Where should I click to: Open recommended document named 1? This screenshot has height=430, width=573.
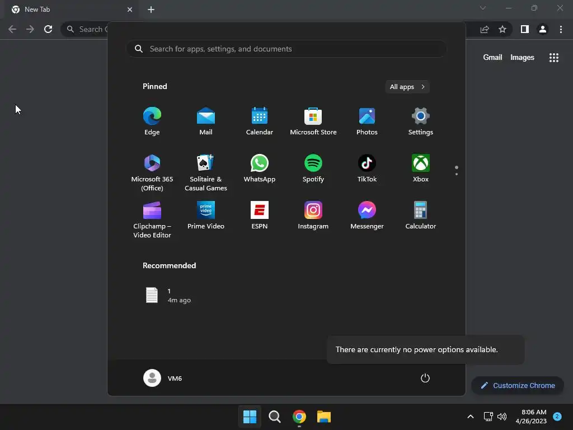click(169, 296)
